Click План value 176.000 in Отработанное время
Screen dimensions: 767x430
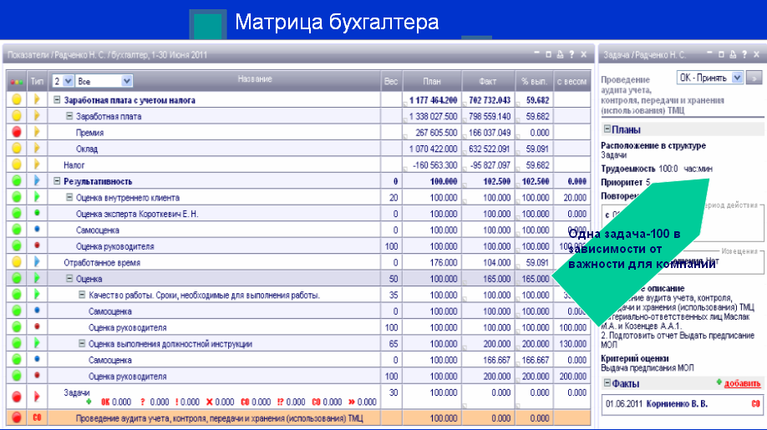(x=444, y=262)
